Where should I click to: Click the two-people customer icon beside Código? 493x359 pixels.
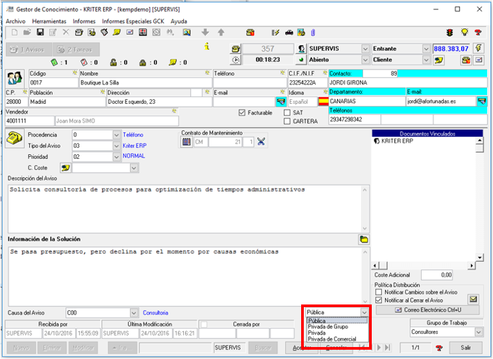pyautogui.click(x=15, y=78)
